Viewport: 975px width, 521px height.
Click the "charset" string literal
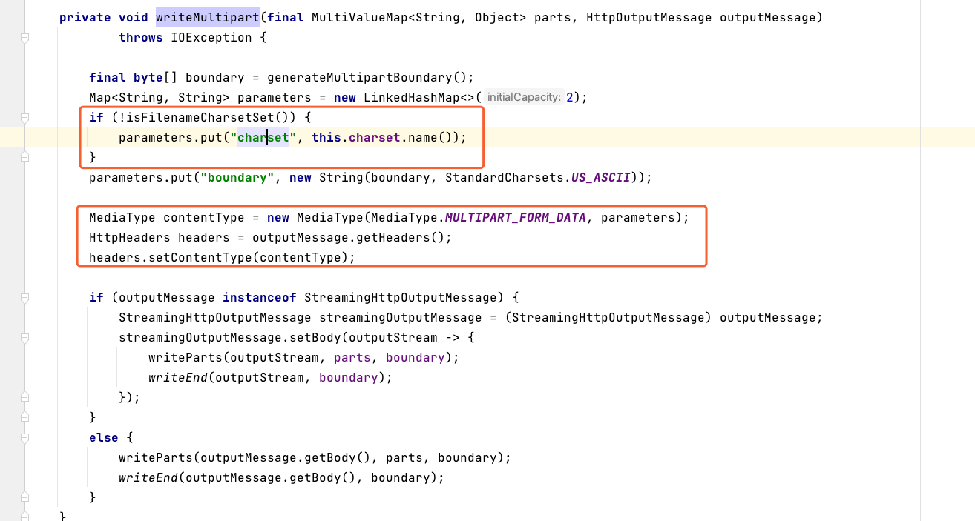[x=263, y=137]
